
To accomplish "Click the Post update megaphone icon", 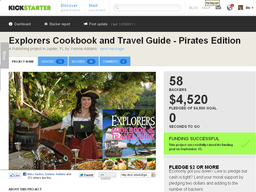I will [x=85, y=24].
